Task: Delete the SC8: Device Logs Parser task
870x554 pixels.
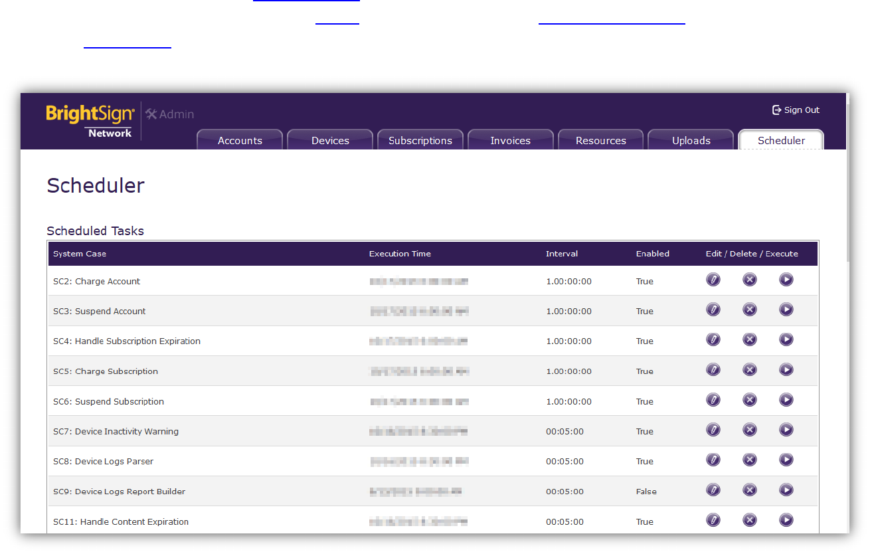Action: click(x=750, y=460)
